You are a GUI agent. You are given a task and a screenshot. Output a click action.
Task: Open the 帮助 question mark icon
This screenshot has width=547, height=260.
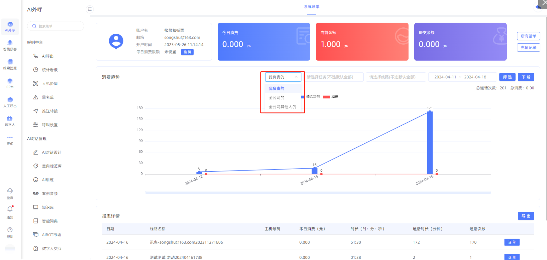tap(10, 230)
